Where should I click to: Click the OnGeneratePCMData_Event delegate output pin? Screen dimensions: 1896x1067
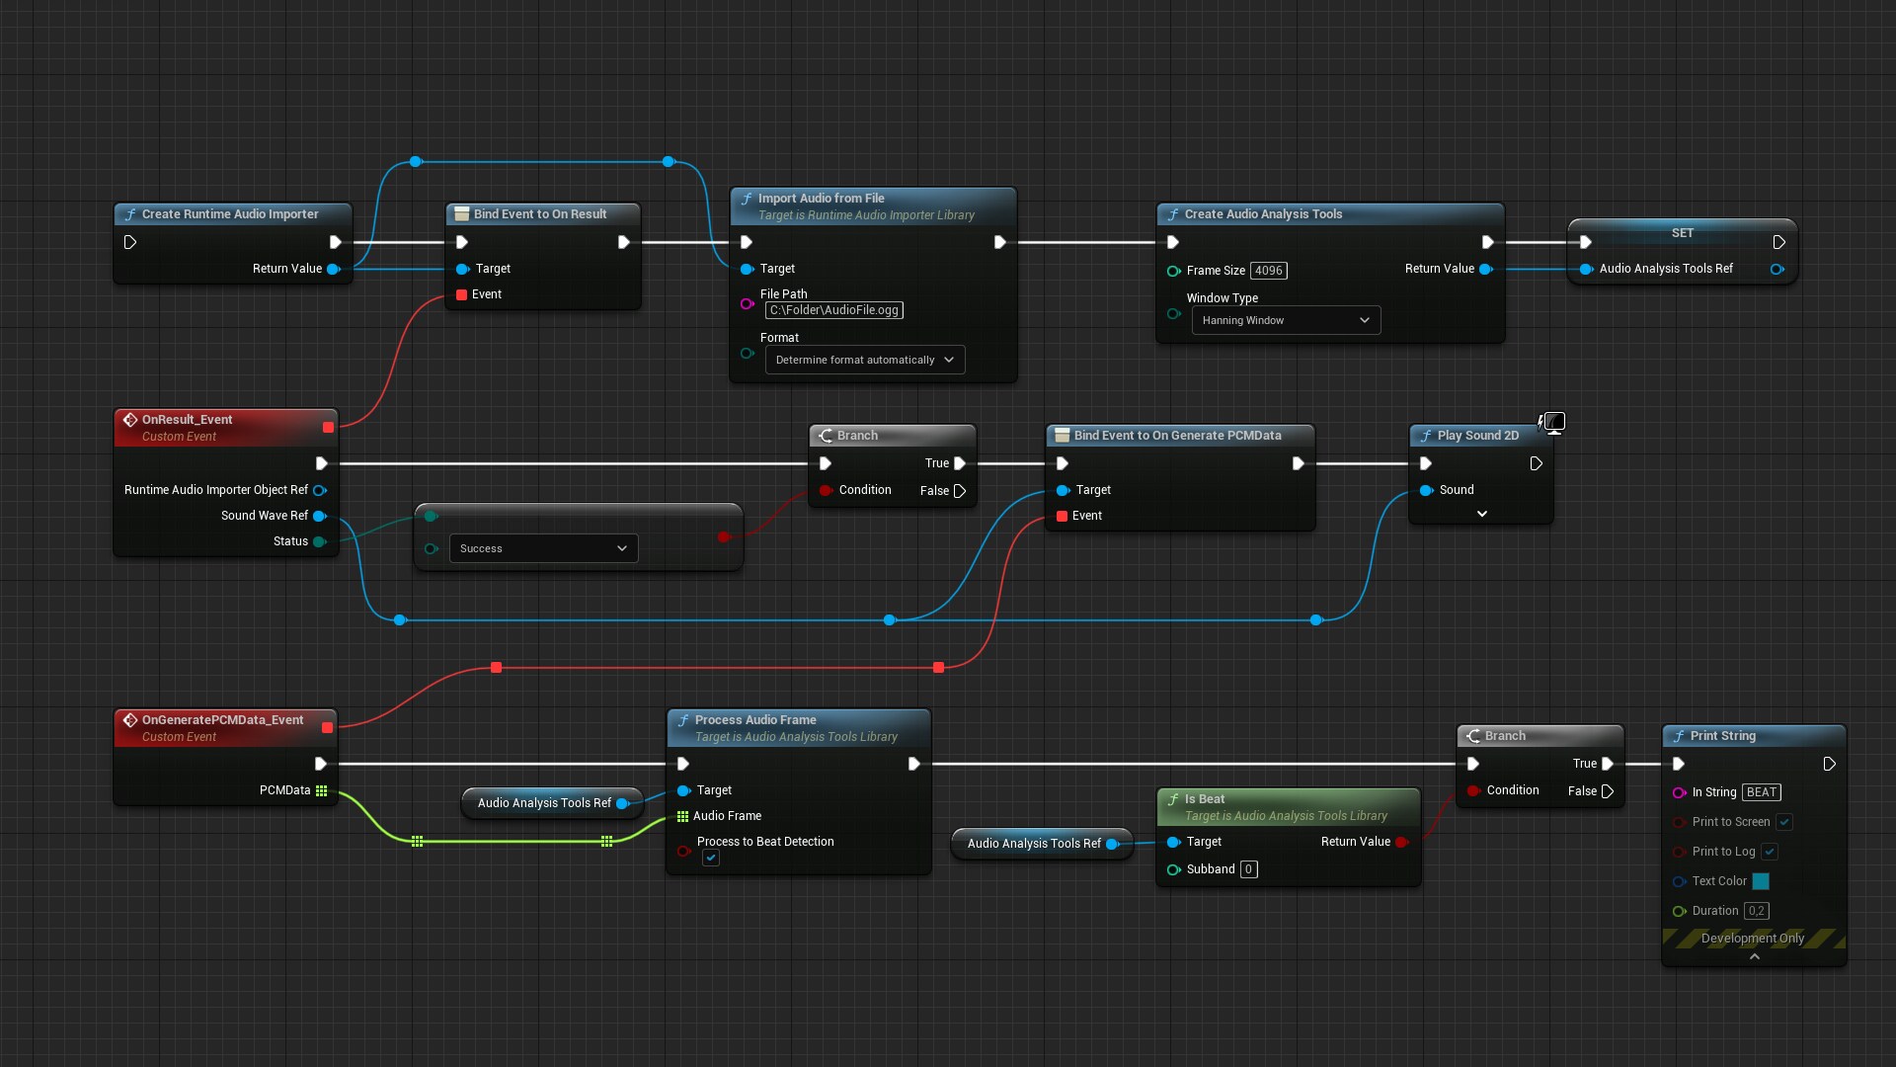pyautogui.click(x=328, y=728)
